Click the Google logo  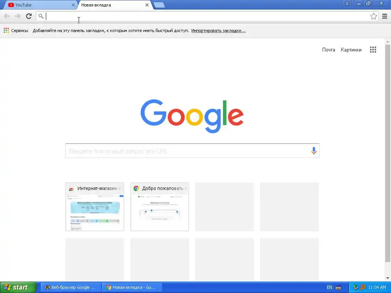tap(192, 116)
